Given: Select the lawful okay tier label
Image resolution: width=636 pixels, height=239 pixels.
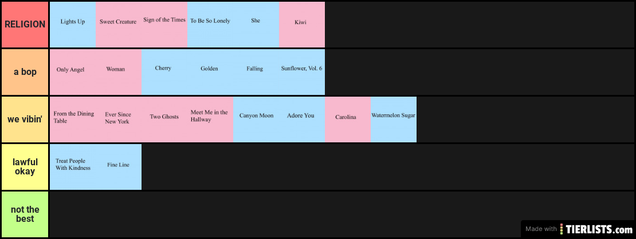Looking at the screenshot, I should (25, 167).
